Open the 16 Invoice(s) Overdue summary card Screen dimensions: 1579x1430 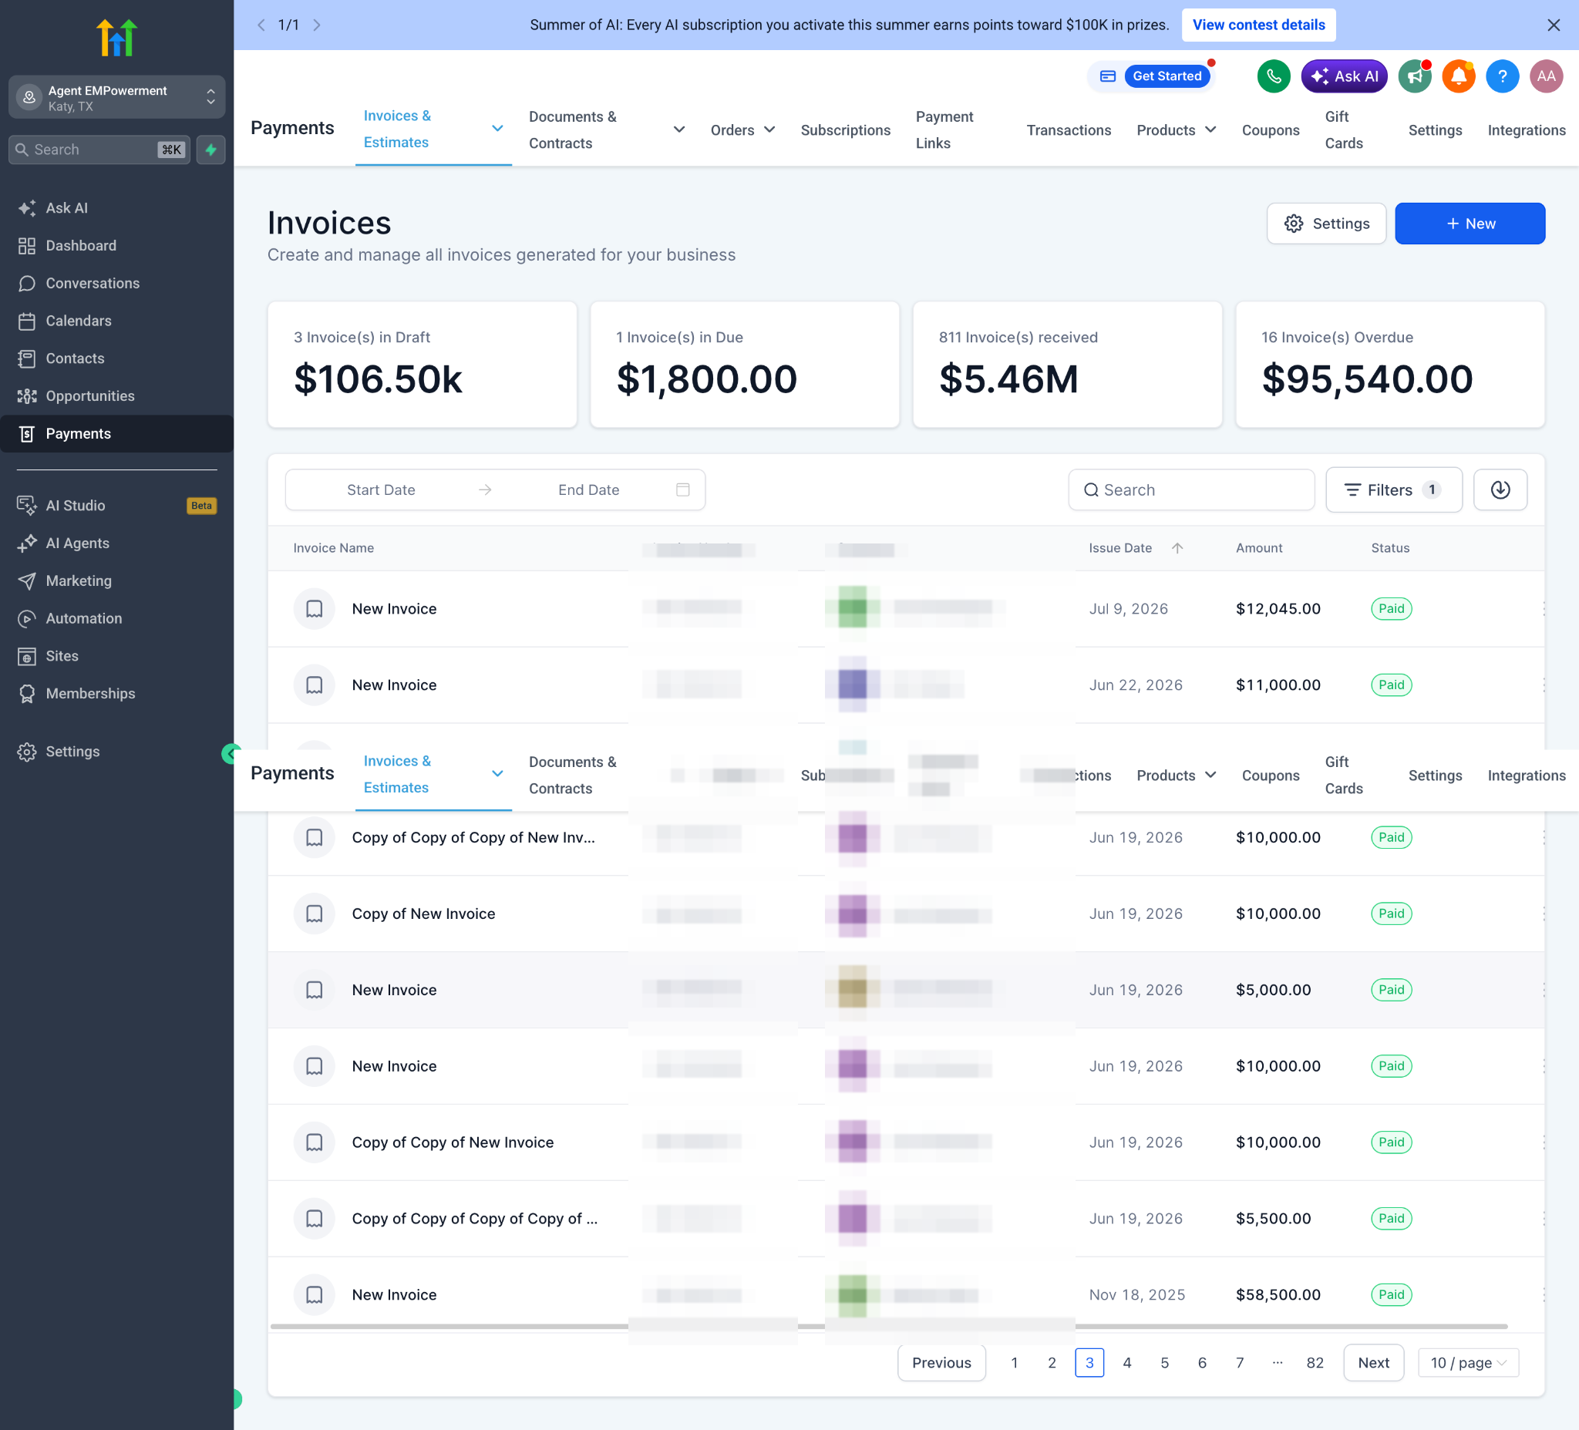click(x=1389, y=365)
